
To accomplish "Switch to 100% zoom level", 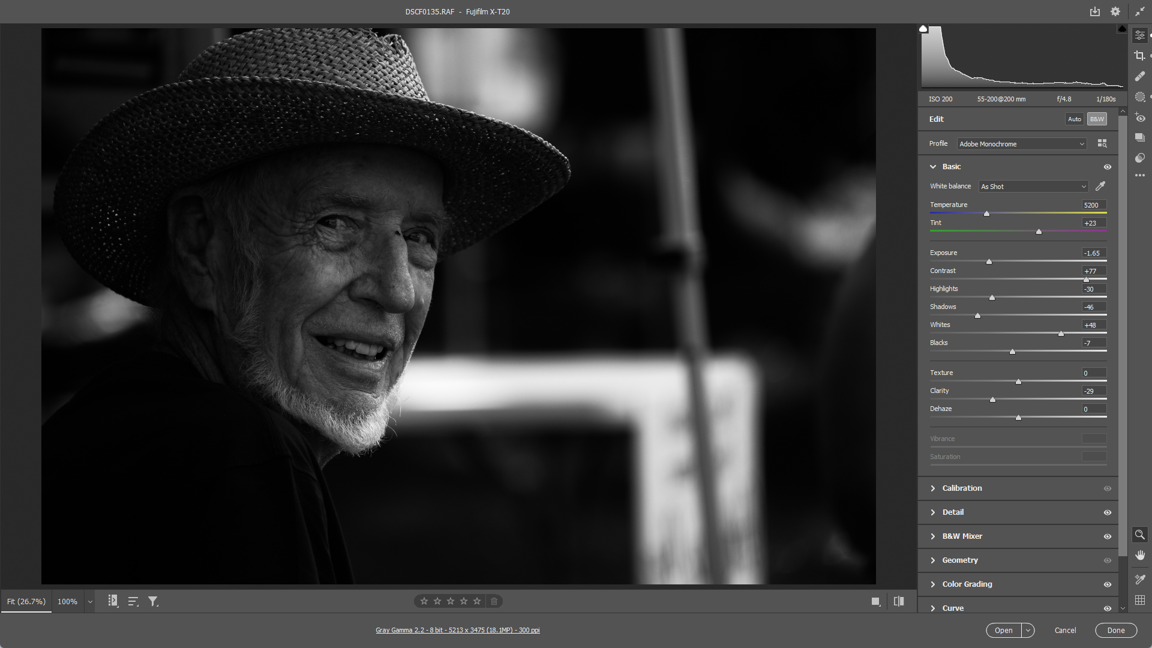I will coord(67,601).
